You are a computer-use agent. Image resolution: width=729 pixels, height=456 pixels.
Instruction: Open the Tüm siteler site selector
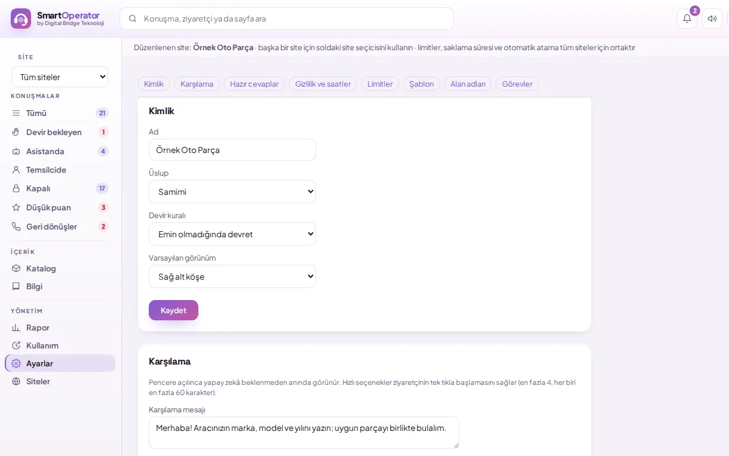pyautogui.click(x=60, y=77)
